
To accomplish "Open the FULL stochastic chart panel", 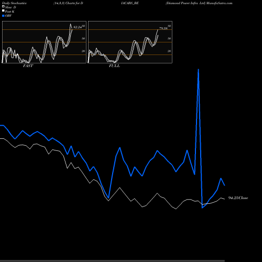I will (x=130, y=42).
